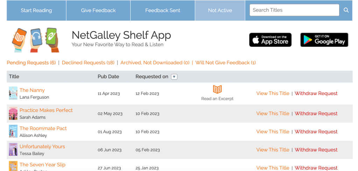Screen dimensions: 358x171
Task: Open The Seven Year Slip title link
Action: 42,165
